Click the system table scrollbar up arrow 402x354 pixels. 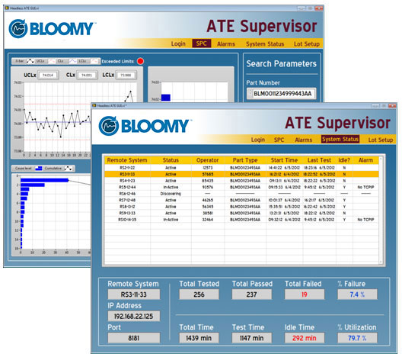click(x=381, y=158)
